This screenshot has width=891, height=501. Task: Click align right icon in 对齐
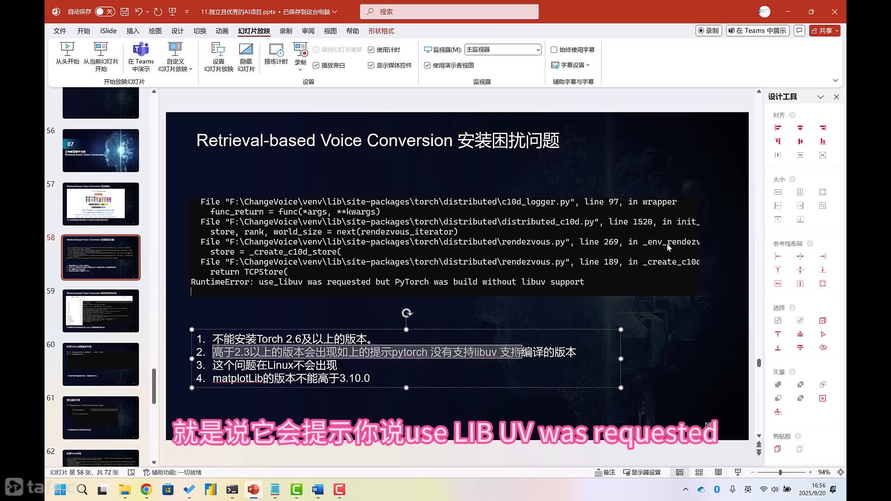(x=823, y=128)
